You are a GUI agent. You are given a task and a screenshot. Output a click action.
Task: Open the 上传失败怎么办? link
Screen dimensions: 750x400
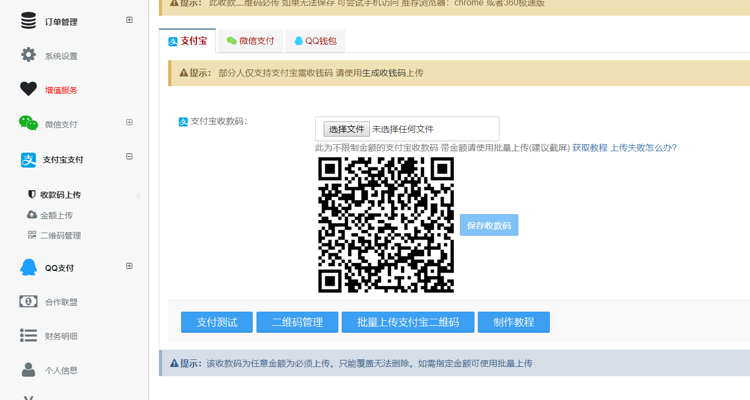pyautogui.click(x=644, y=148)
